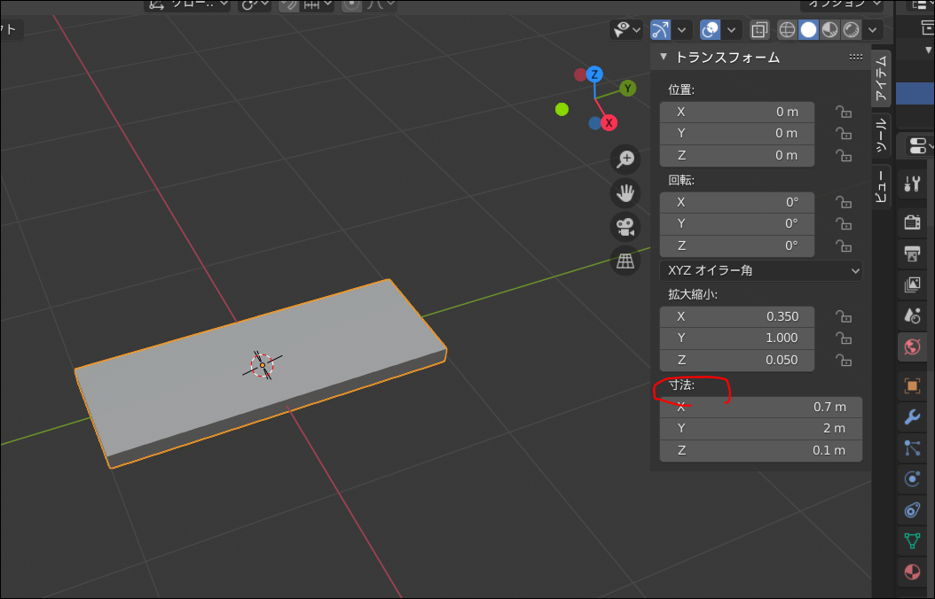The width and height of the screenshot is (935, 599).
Task: Open the Properties editor type dropdown
Action: [920, 145]
